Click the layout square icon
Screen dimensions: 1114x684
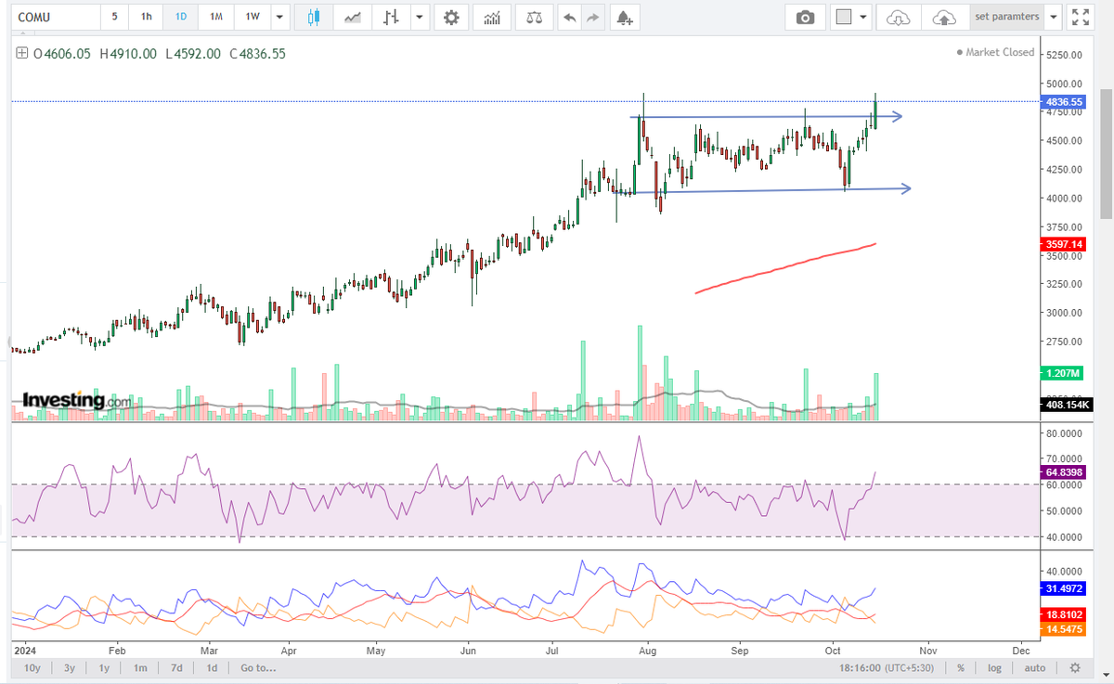pyautogui.click(x=843, y=17)
